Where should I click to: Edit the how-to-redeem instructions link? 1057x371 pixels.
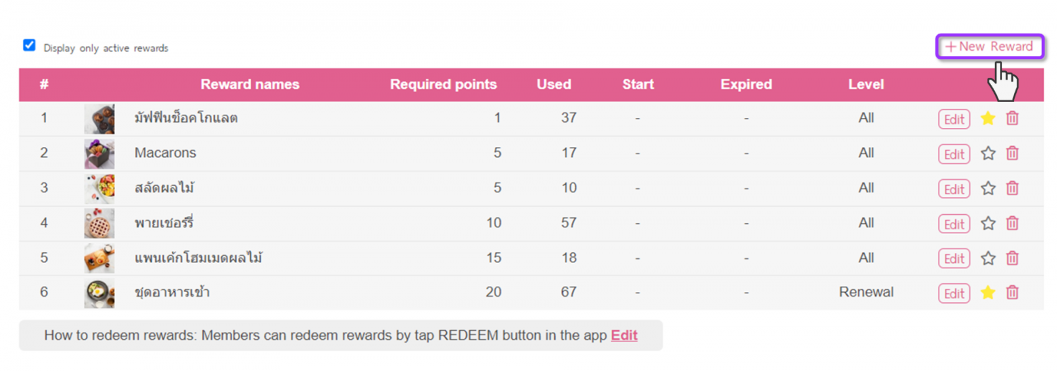coord(624,335)
